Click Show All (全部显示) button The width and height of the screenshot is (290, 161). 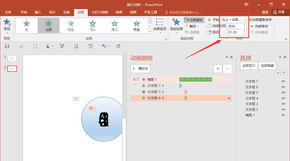(x=249, y=65)
